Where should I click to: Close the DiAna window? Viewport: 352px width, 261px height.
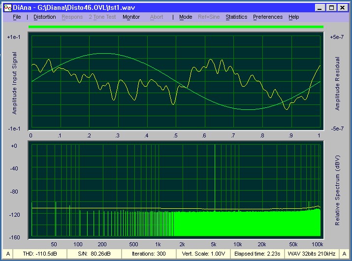click(x=343, y=8)
